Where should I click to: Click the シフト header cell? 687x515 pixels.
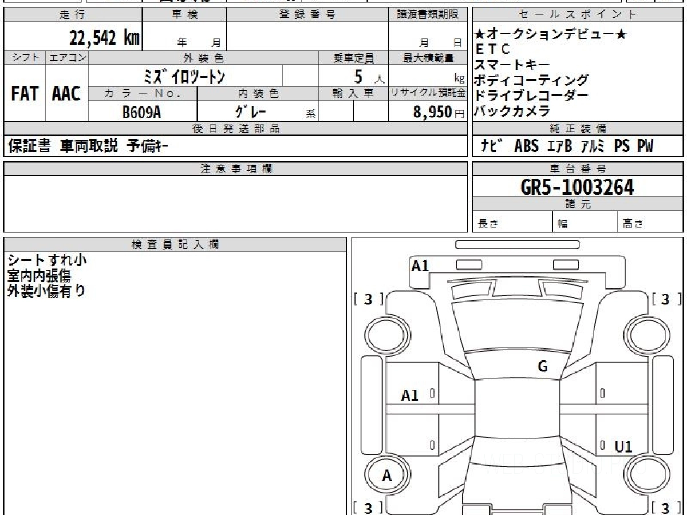point(25,58)
